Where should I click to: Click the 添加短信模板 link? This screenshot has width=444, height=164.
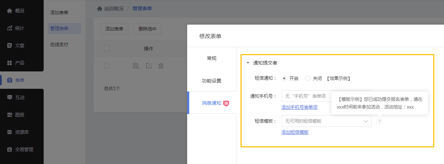[295, 132]
